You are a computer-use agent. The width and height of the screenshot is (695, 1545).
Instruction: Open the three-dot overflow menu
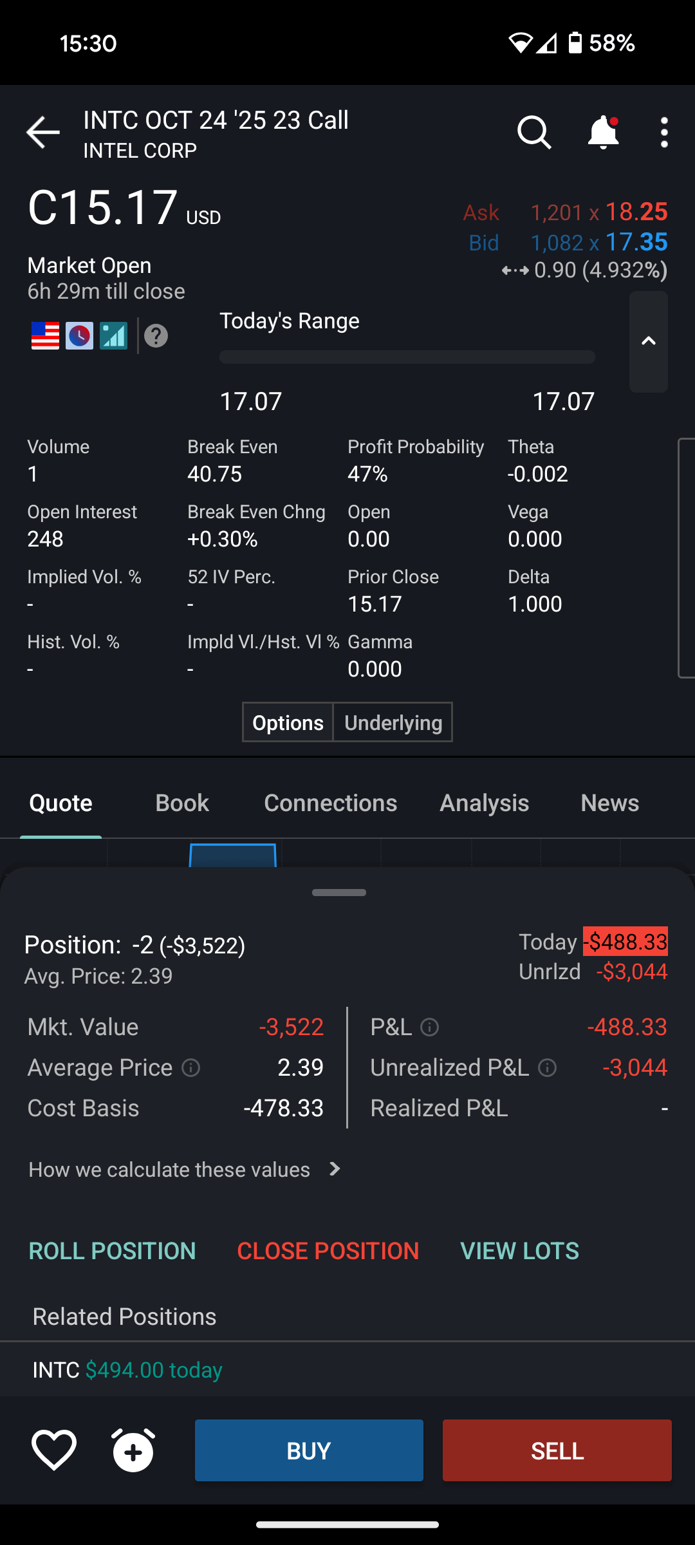(x=664, y=133)
